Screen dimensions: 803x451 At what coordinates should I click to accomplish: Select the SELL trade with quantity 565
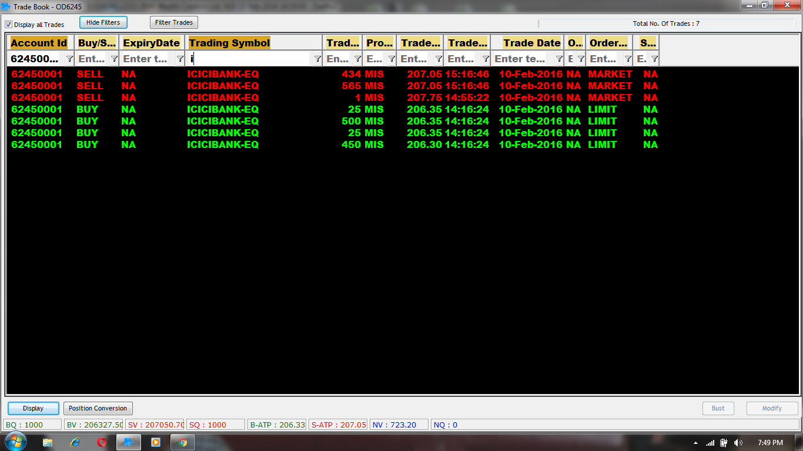point(332,86)
